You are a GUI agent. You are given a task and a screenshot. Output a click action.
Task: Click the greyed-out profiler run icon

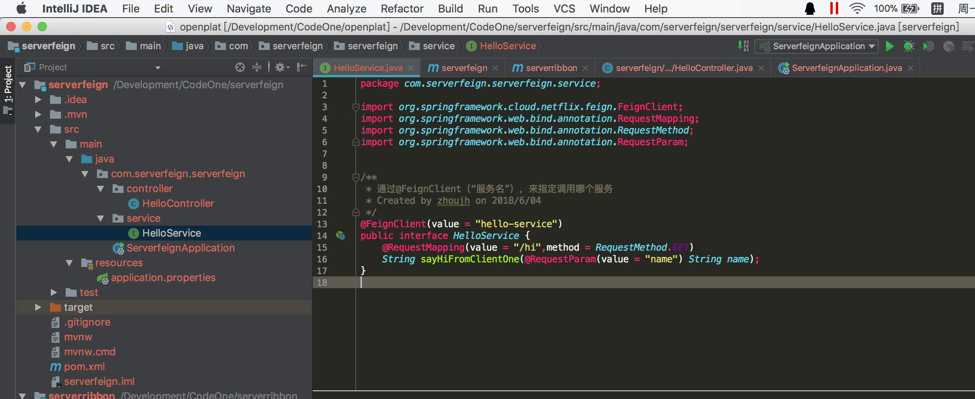948,46
